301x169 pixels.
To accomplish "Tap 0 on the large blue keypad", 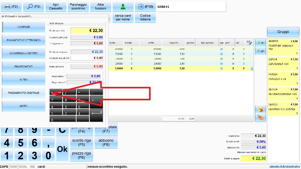I will coord(48,156).
